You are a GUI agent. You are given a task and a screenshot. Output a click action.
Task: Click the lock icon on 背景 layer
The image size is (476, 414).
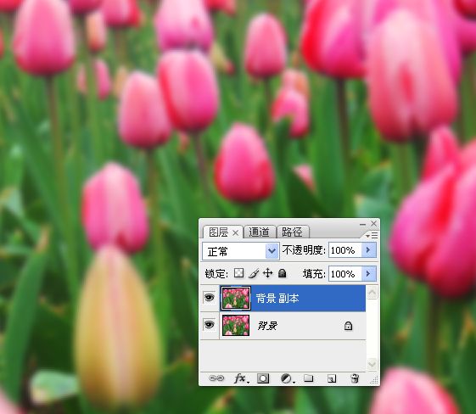click(348, 326)
